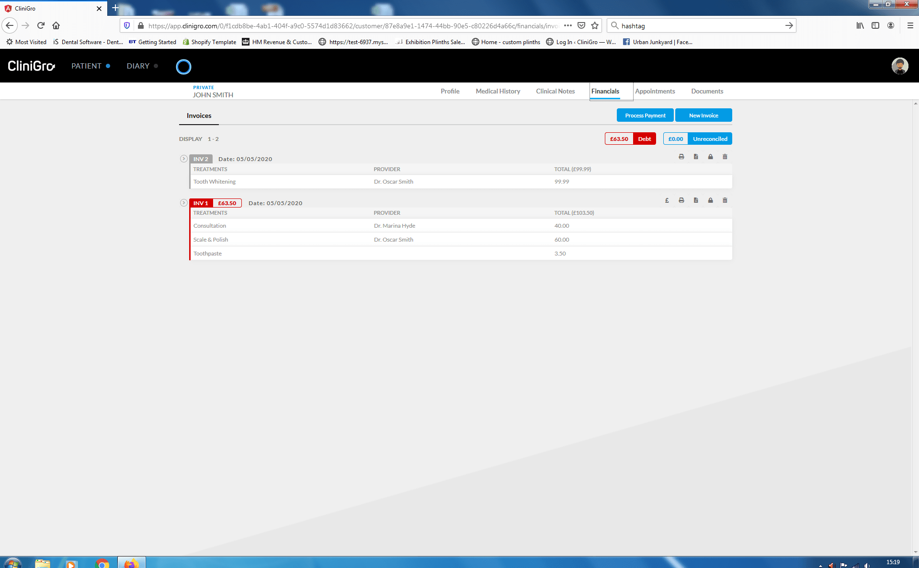
Task: Delete invoice INV 2 with trash icon
Action: pyautogui.click(x=725, y=157)
